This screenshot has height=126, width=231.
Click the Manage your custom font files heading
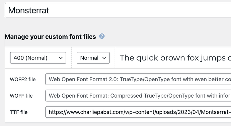pyautogui.click(x=50, y=37)
